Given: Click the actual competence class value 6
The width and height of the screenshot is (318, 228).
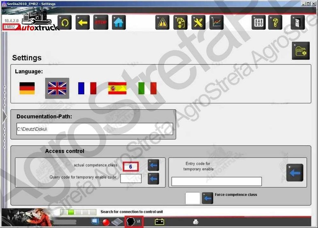Looking at the screenshot, I should [x=131, y=167].
